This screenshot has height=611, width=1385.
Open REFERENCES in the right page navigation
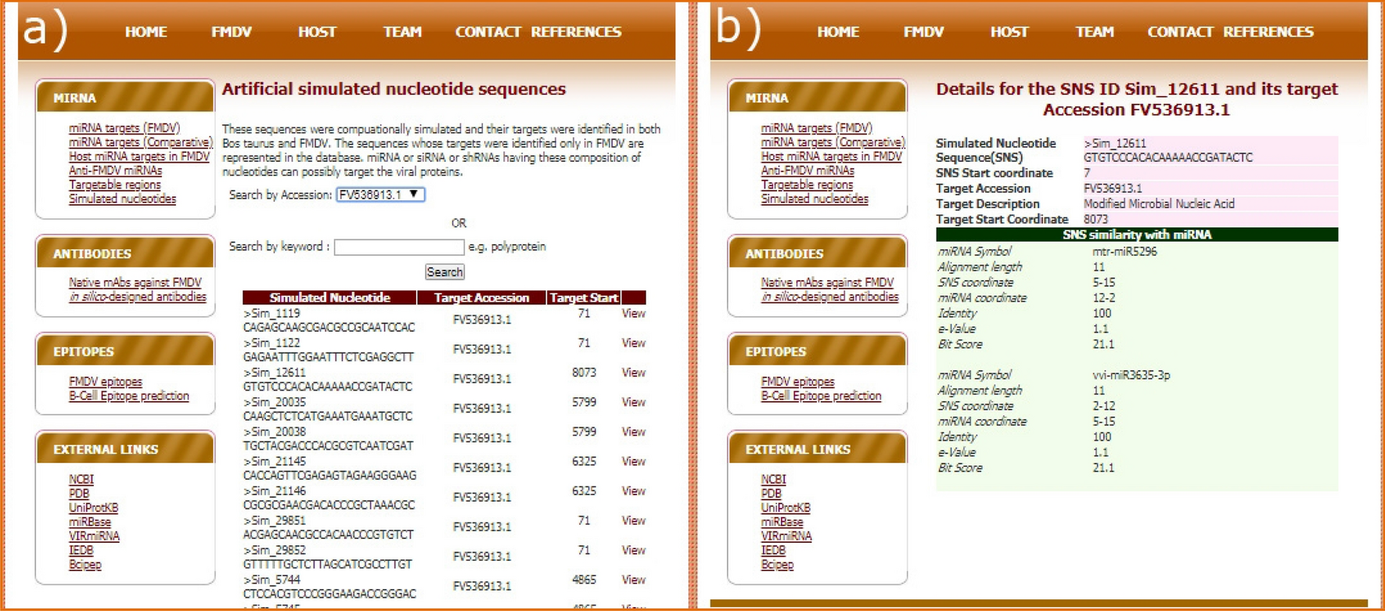pos(1268,32)
